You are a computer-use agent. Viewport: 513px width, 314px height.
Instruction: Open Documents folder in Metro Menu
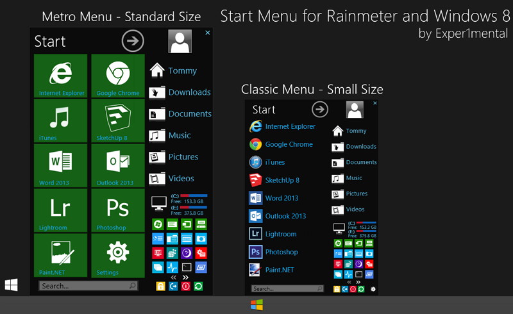coord(180,114)
